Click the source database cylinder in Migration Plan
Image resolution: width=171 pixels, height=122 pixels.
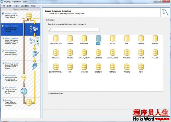pos(29,16)
